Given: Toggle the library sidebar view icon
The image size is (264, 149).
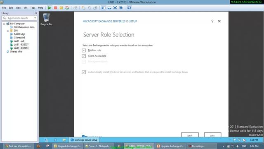Looking at the screenshot, I should [x=104, y=8].
